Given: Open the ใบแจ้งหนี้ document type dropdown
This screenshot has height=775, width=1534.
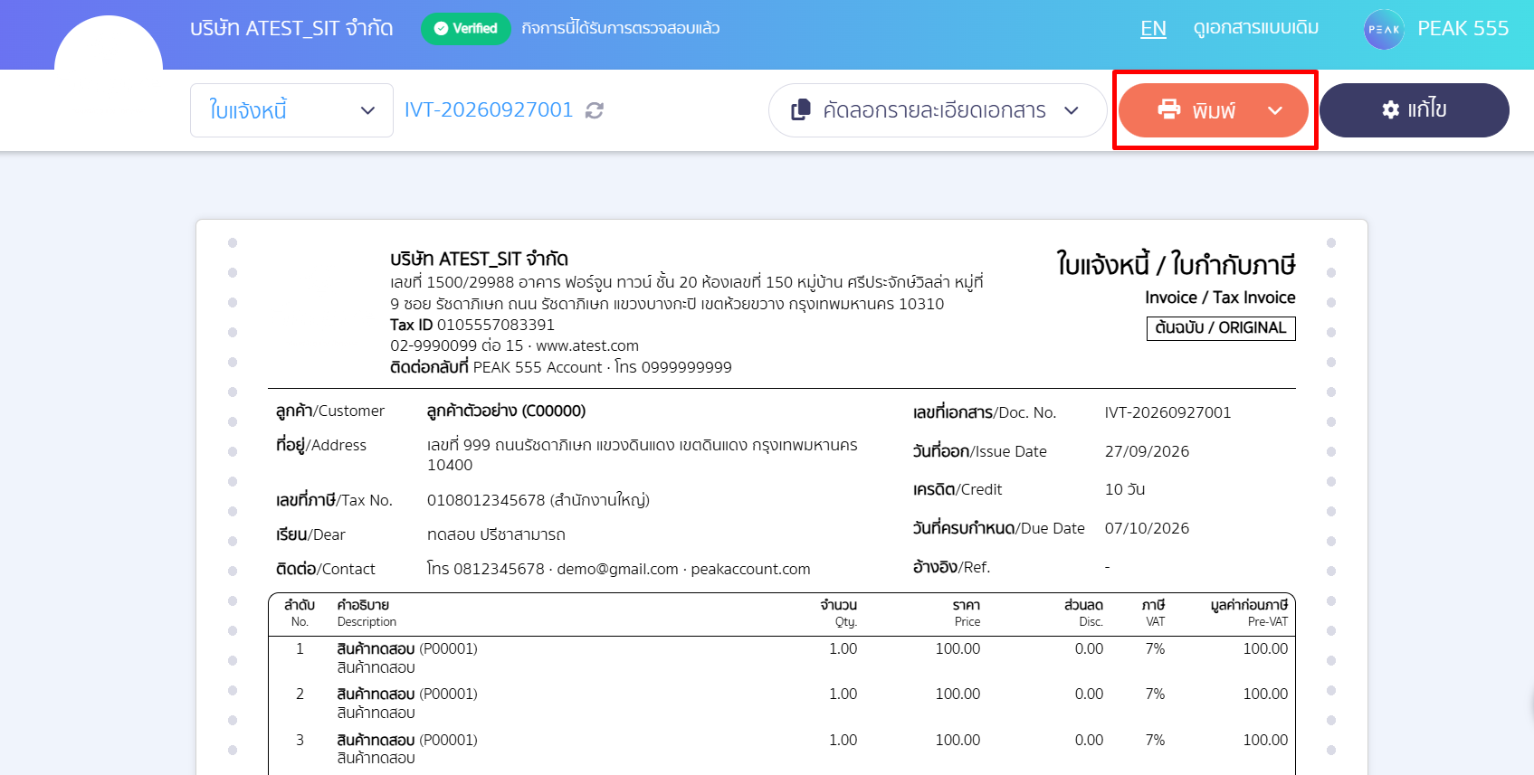Looking at the screenshot, I should pyautogui.click(x=291, y=110).
